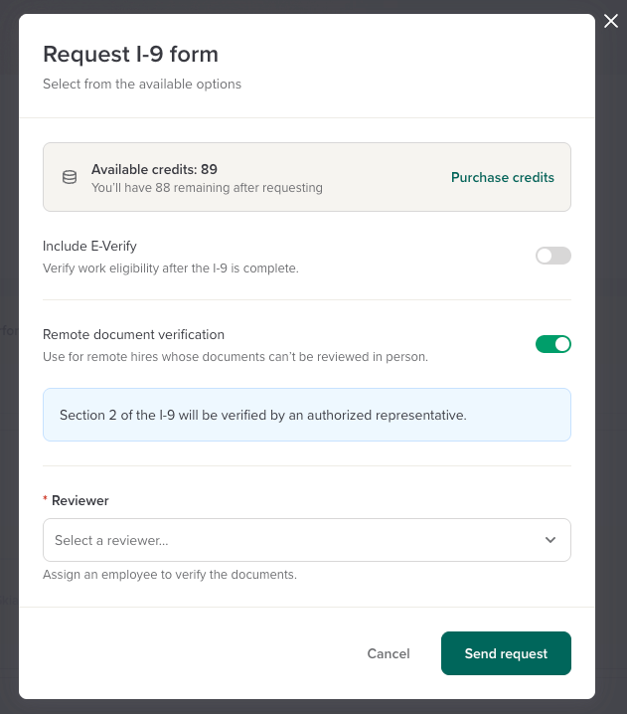Click the chevron arrow in Reviewer field
The height and width of the screenshot is (714, 627).
click(550, 540)
